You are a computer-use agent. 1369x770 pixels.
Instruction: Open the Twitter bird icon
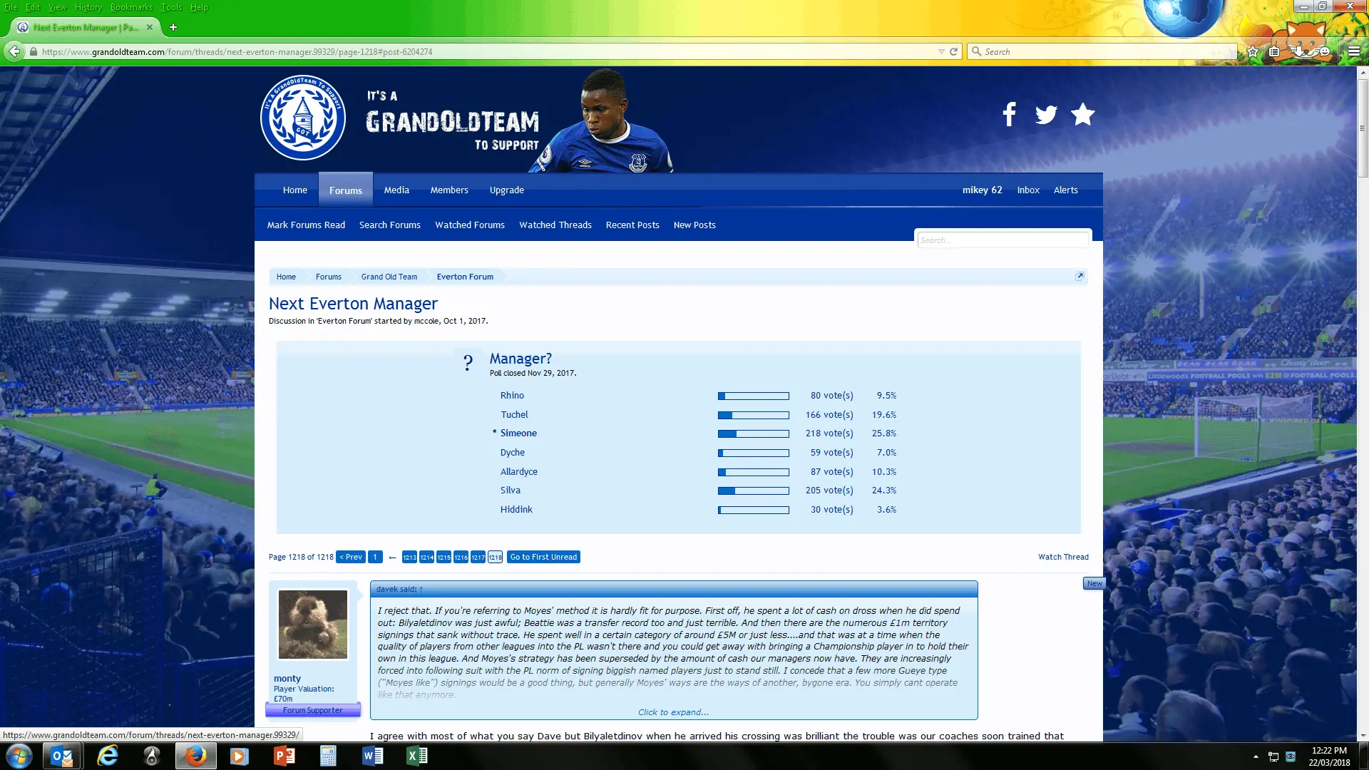point(1046,114)
